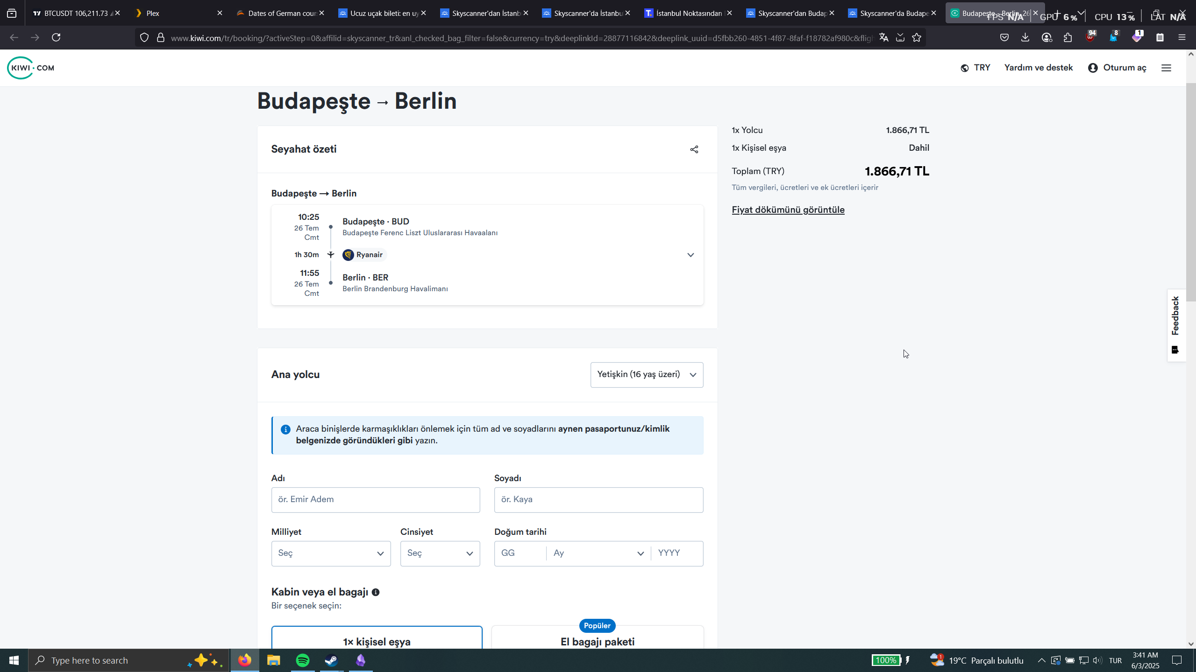The height and width of the screenshot is (672, 1196).
Task: Open Spotify from the taskbar
Action: [x=303, y=660]
